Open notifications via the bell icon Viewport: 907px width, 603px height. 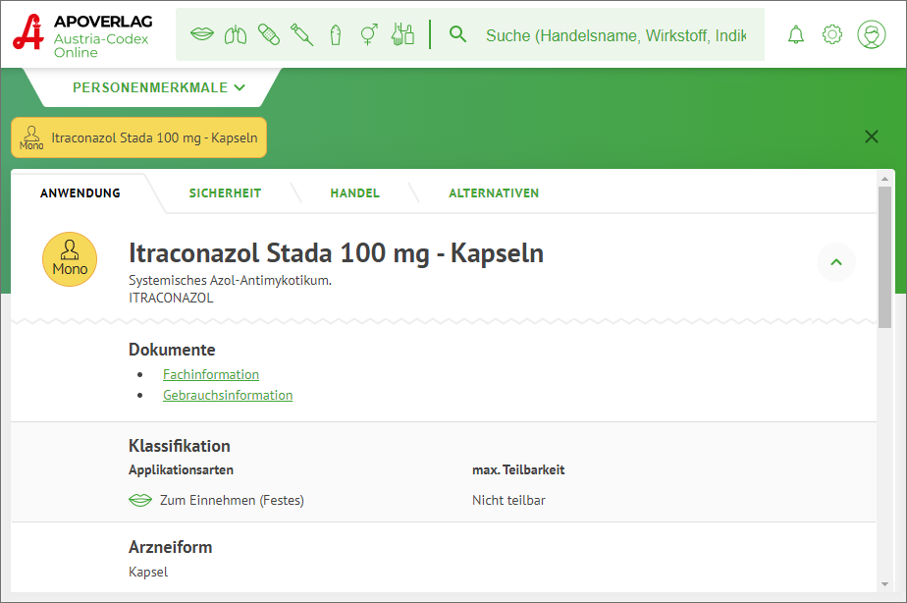coord(796,35)
